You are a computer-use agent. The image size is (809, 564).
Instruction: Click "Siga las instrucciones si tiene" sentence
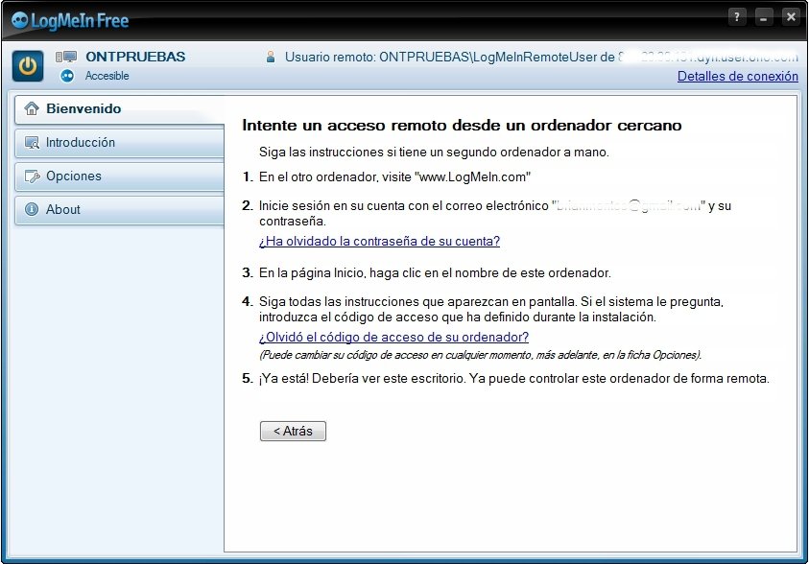click(434, 153)
